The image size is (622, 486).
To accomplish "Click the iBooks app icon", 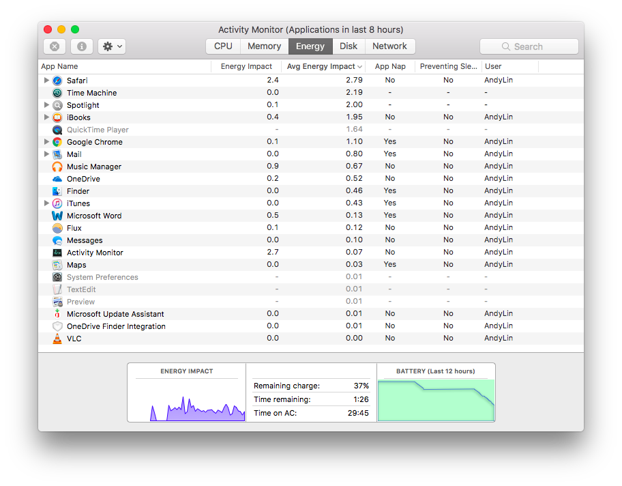I will pyautogui.click(x=57, y=117).
